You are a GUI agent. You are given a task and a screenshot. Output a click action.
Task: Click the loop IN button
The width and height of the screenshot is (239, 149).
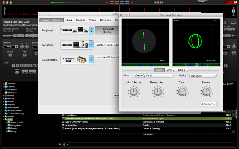pos(25,72)
